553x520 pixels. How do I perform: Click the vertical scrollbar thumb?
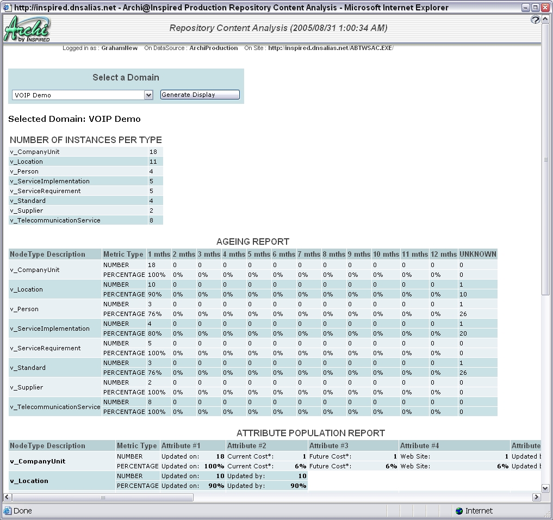[545, 159]
